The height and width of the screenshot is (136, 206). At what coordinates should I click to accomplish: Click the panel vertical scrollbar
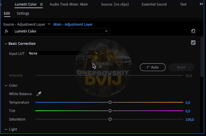pos(202,57)
